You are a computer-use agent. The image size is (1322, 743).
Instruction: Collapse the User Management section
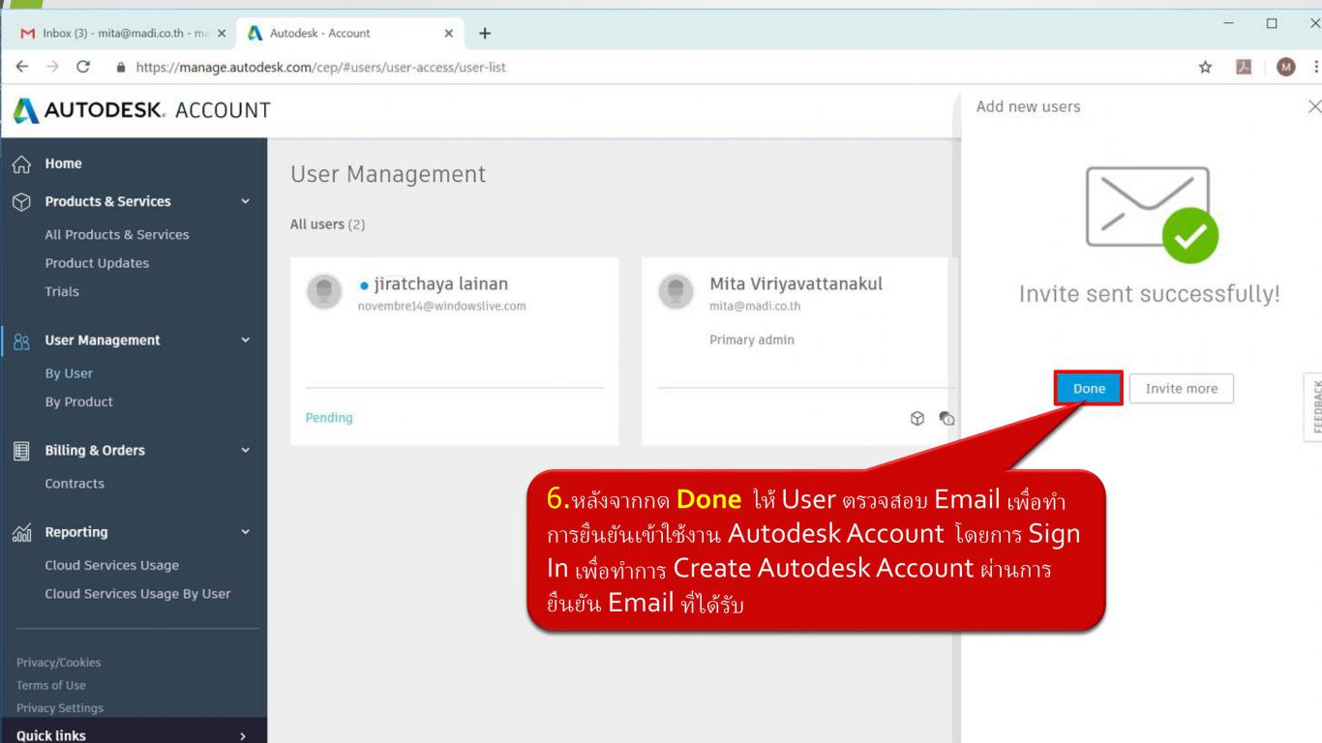pos(245,341)
